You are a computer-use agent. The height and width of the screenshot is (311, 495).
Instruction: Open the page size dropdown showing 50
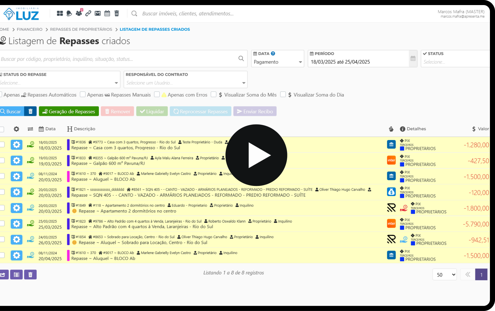tap(445, 275)
